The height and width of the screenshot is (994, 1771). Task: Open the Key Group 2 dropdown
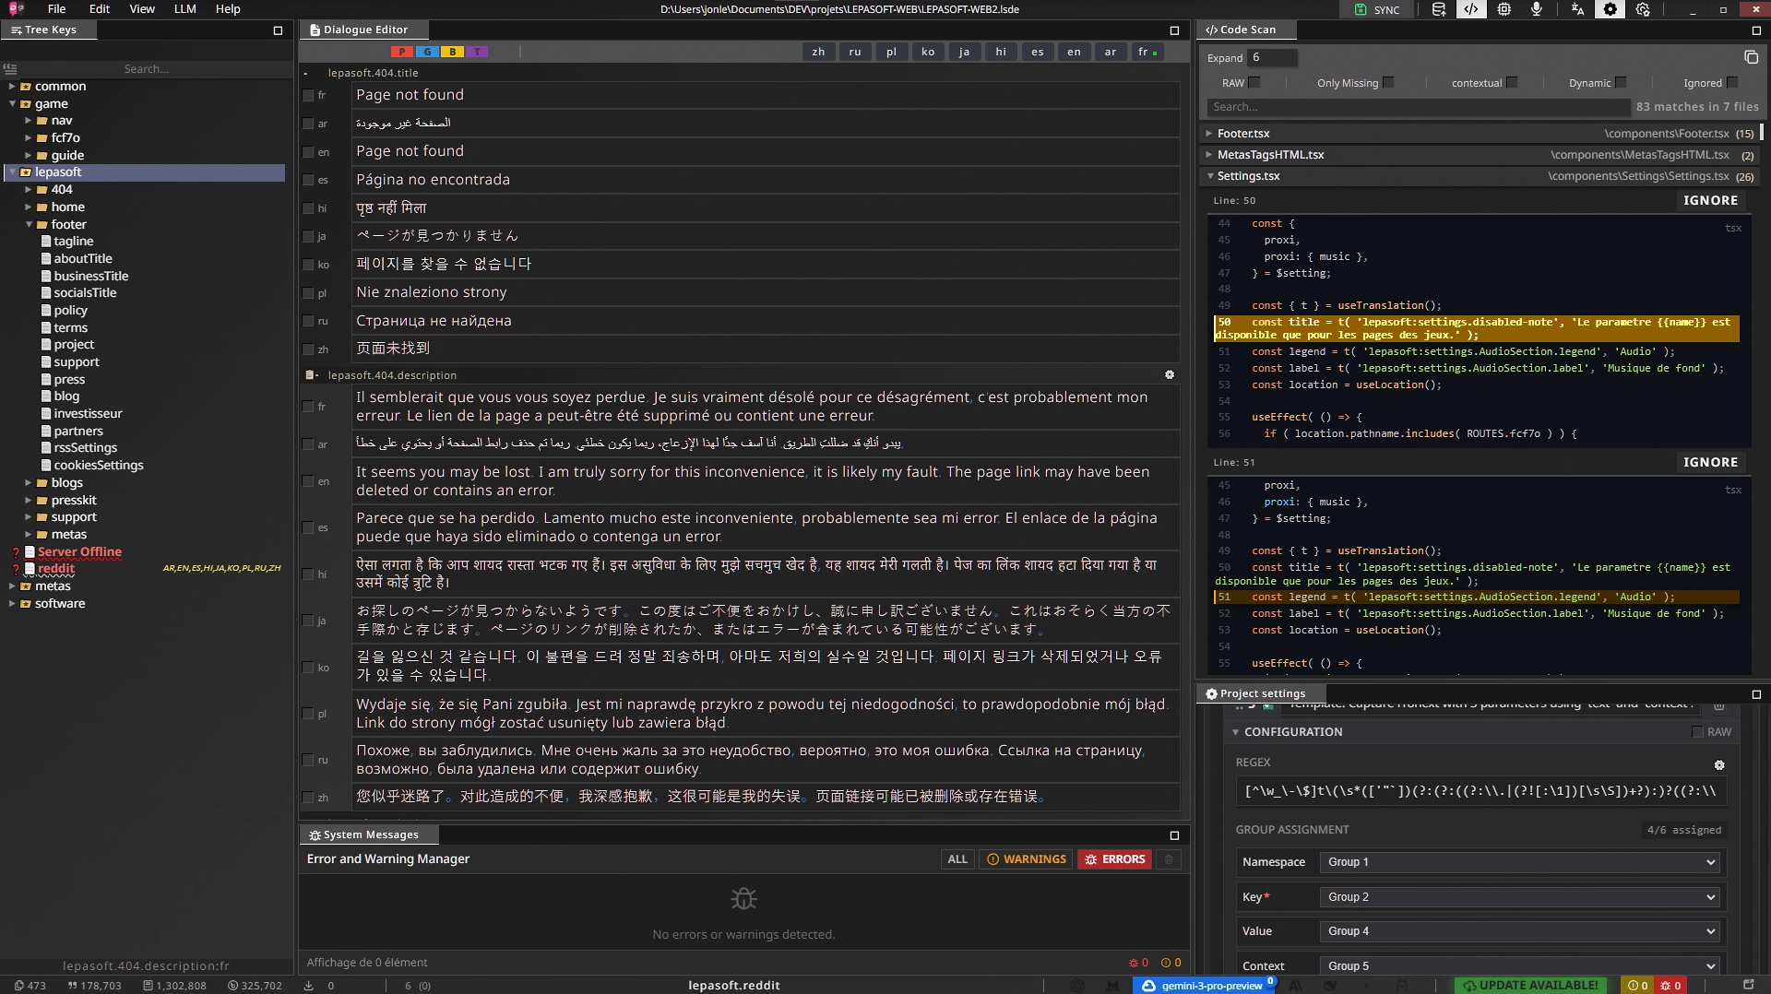click(1520, 897)
